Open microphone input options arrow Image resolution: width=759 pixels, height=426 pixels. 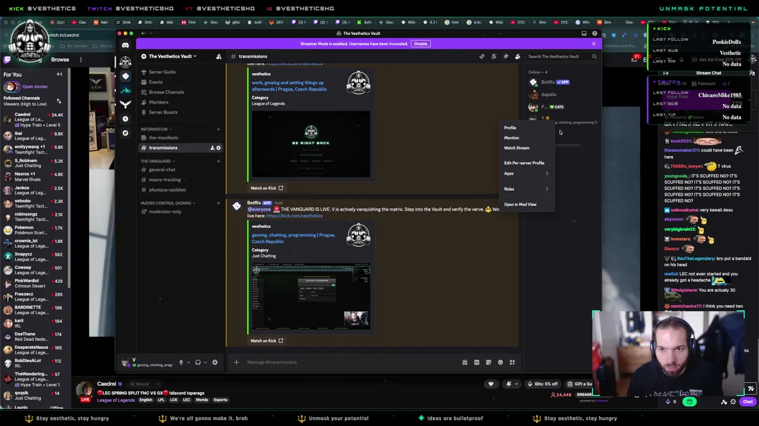pyautogui.click(x=189, y=362)
